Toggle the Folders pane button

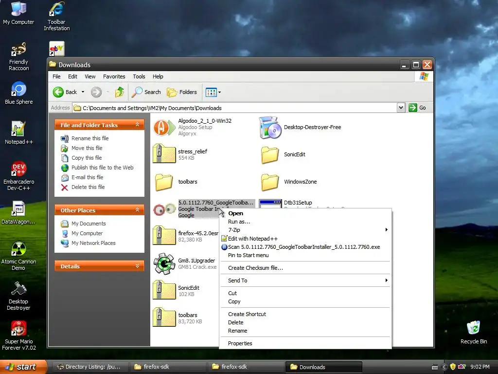(x=182, y=92)
